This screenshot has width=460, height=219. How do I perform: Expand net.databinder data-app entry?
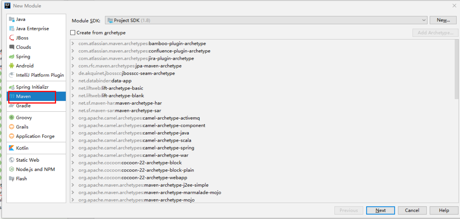(x=73, y=81)
